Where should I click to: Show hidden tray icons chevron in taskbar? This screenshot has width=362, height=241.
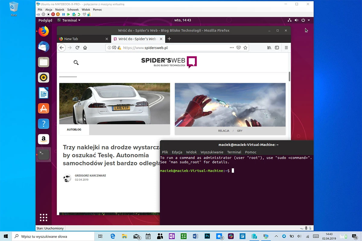pos(276,236)
